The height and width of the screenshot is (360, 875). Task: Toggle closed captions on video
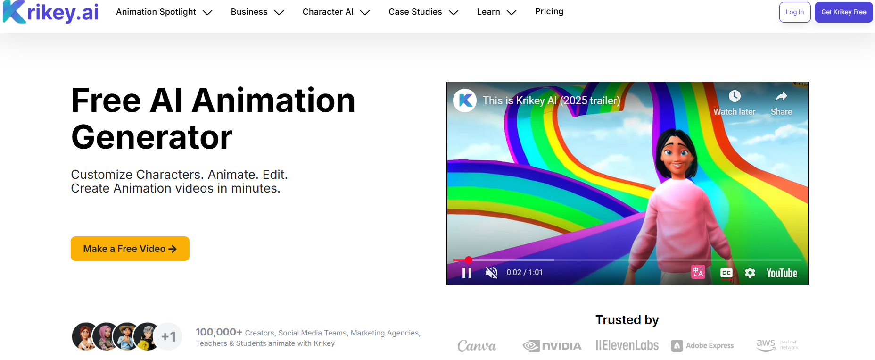[726, 273]
